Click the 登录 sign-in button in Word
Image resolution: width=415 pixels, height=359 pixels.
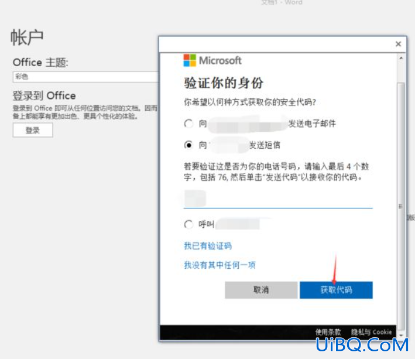[33, 130]
